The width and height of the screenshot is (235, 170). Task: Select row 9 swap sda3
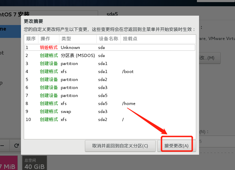click(110, 112)
